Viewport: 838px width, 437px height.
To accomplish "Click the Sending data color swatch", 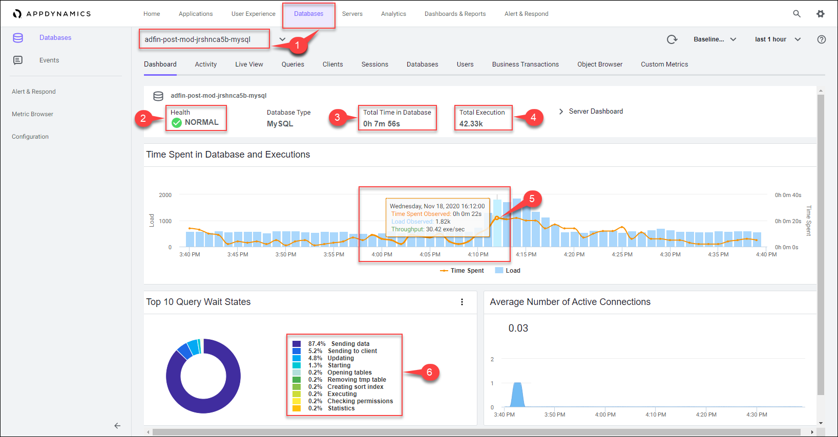I will 297,344.
